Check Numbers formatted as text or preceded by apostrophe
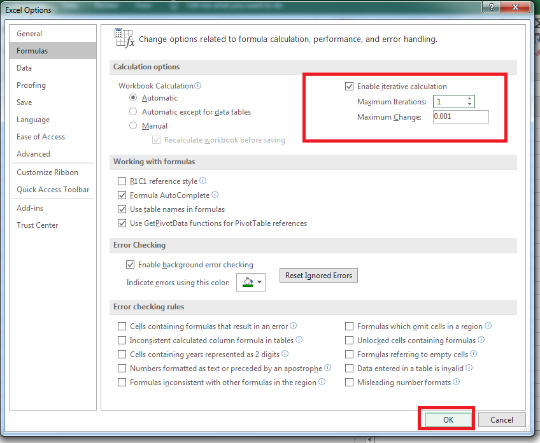Viewport: 540px width, 443px height. (122, 369)
